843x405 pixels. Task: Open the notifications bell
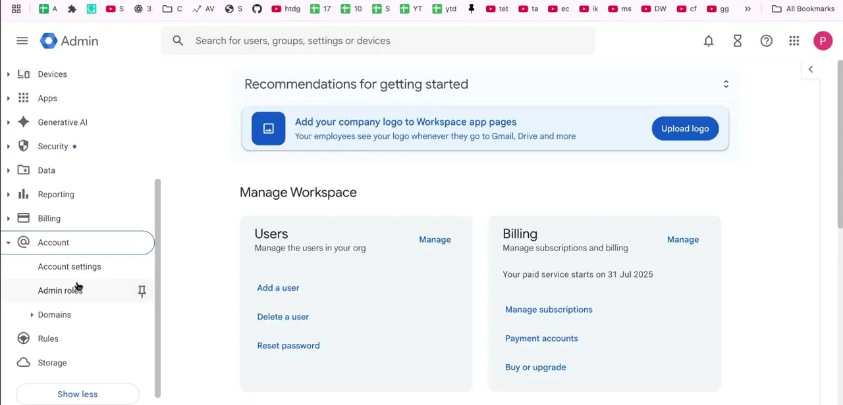coord(709,41)
